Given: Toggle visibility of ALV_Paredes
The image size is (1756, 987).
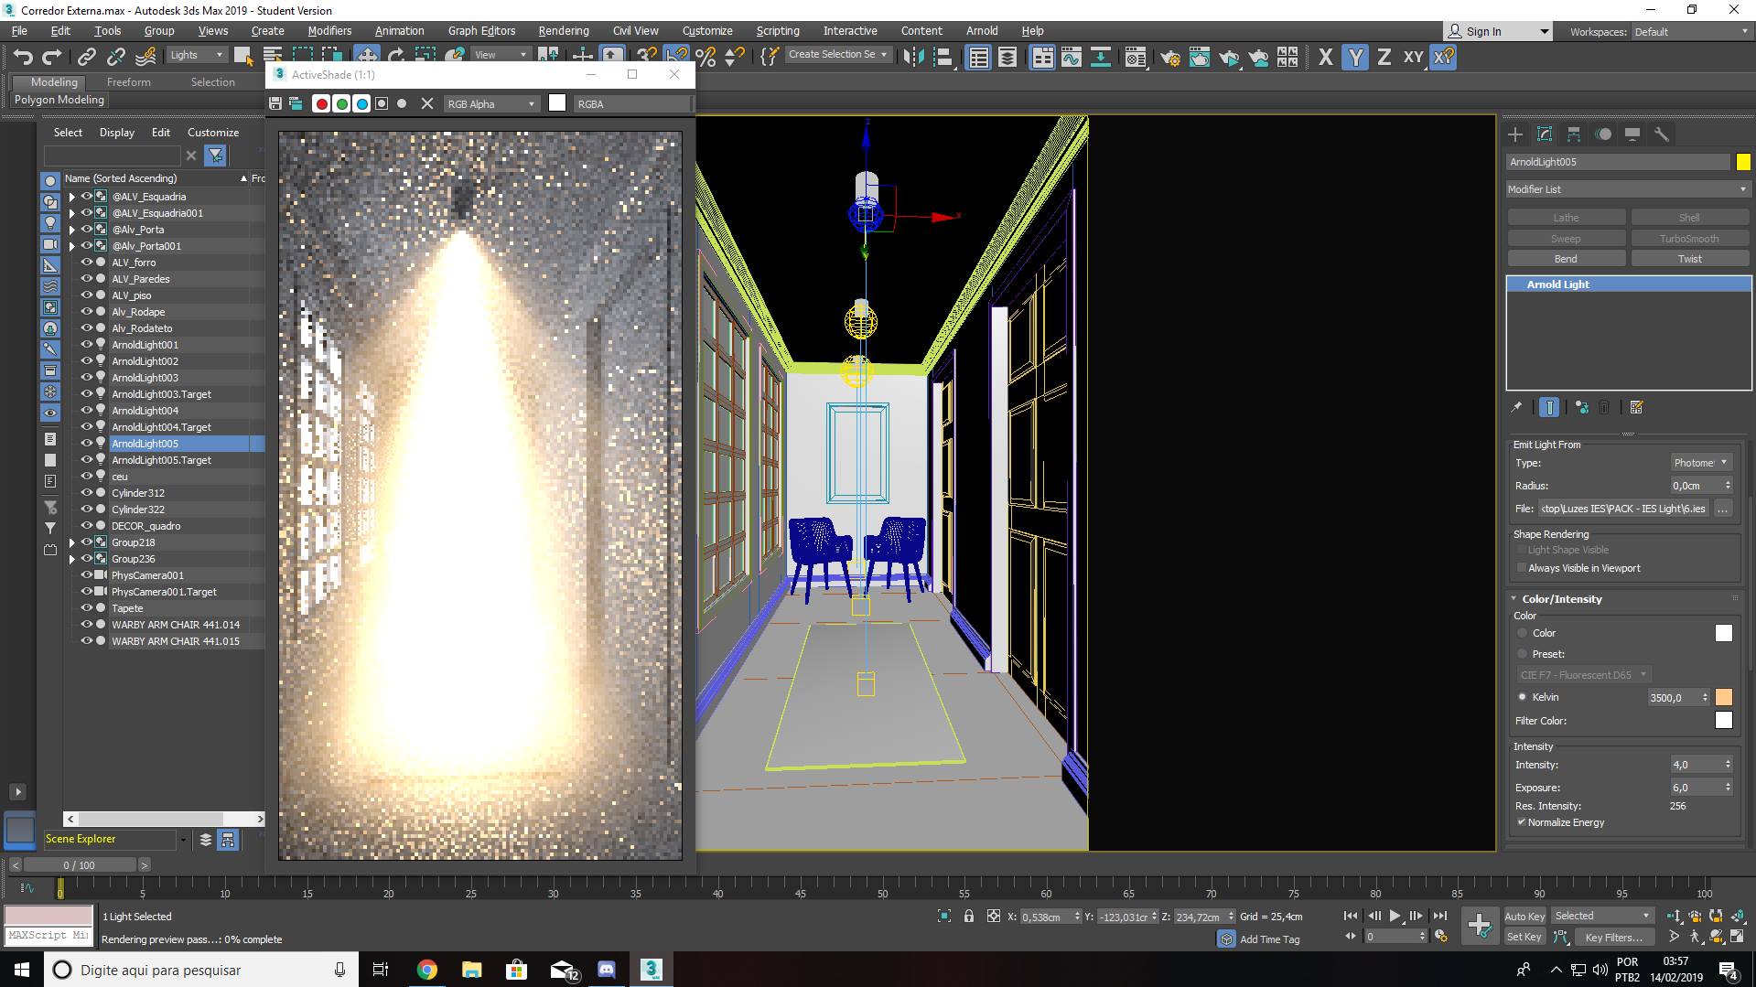Looking at the screenshot, I should (x=87, y=279).
